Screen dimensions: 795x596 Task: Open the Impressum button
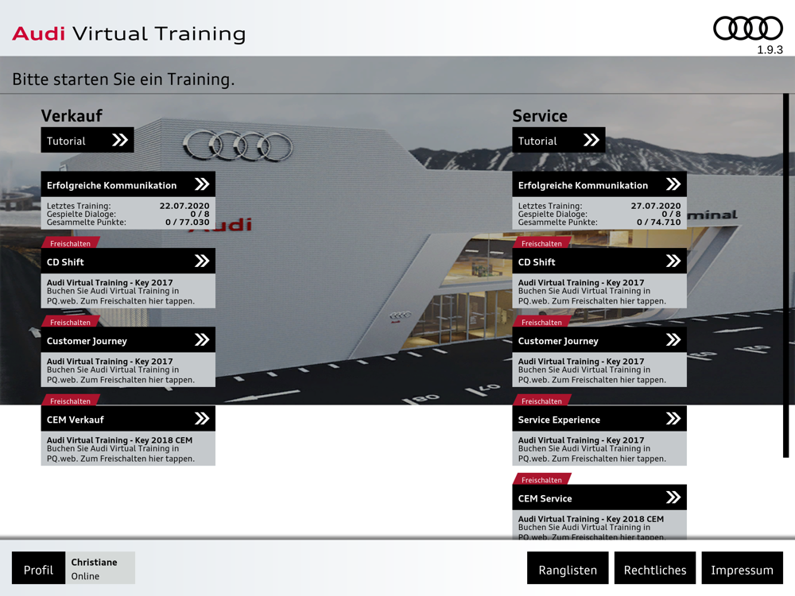tap(743, 568)
